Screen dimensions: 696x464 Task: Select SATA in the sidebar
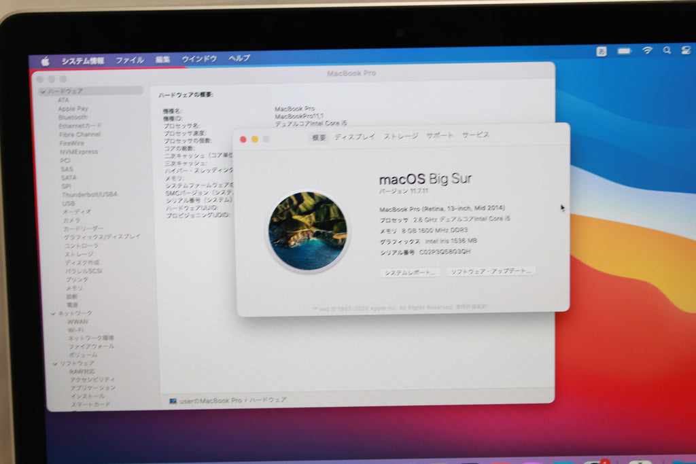click(x=69, y=177)
